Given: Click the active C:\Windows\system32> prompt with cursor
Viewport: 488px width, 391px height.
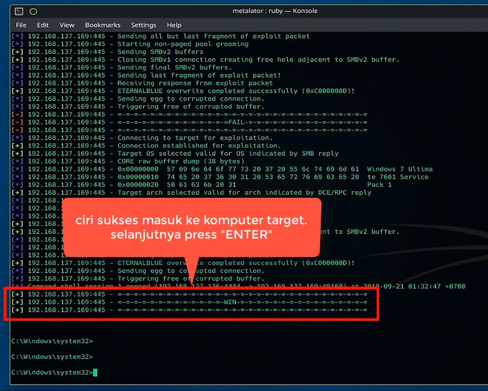Looking at the screenshot, I should tap(54, 373).
